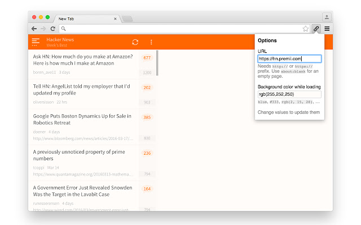The image size is (361, 225).
Task: Click the user profile icon at the top right
Action: coord(327,17)
